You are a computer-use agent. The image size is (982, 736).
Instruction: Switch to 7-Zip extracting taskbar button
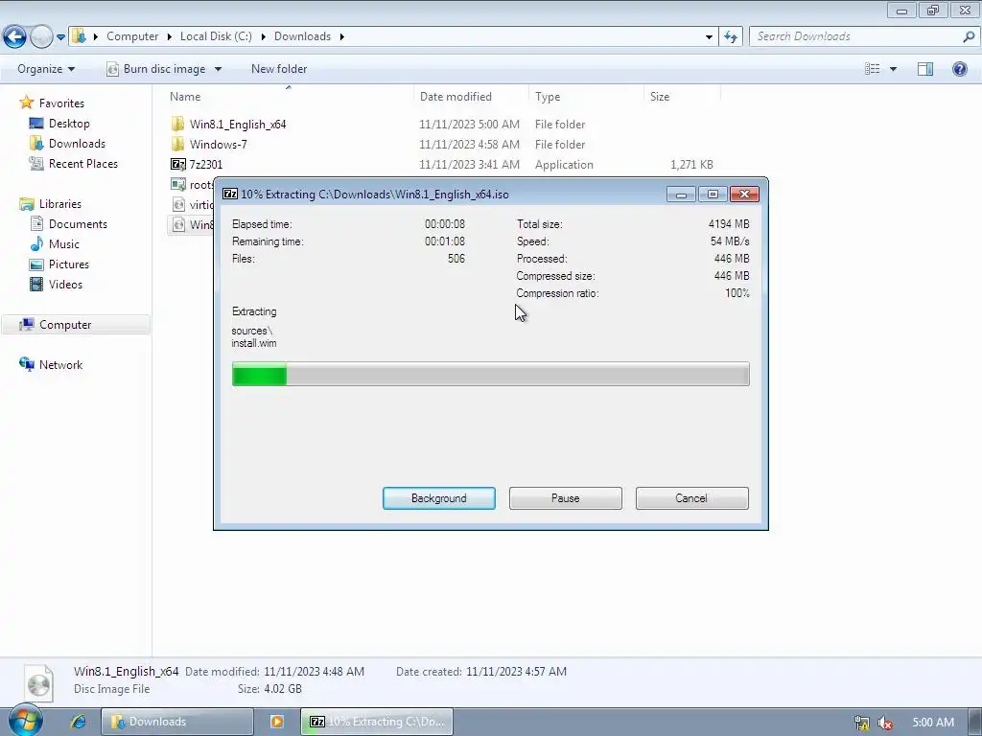pos(377,722)
